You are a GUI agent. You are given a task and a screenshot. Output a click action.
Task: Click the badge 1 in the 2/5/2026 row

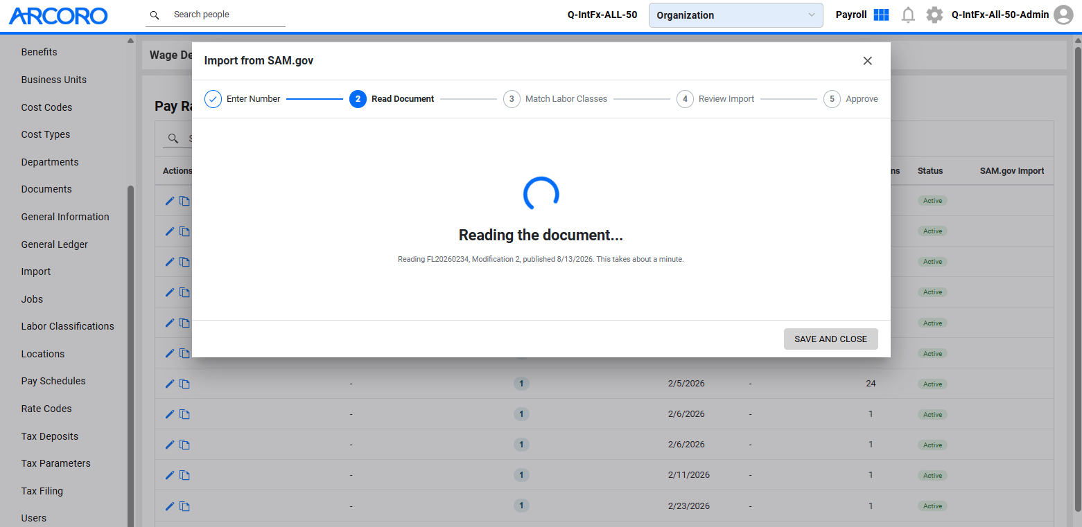click(x=521, y=384)
